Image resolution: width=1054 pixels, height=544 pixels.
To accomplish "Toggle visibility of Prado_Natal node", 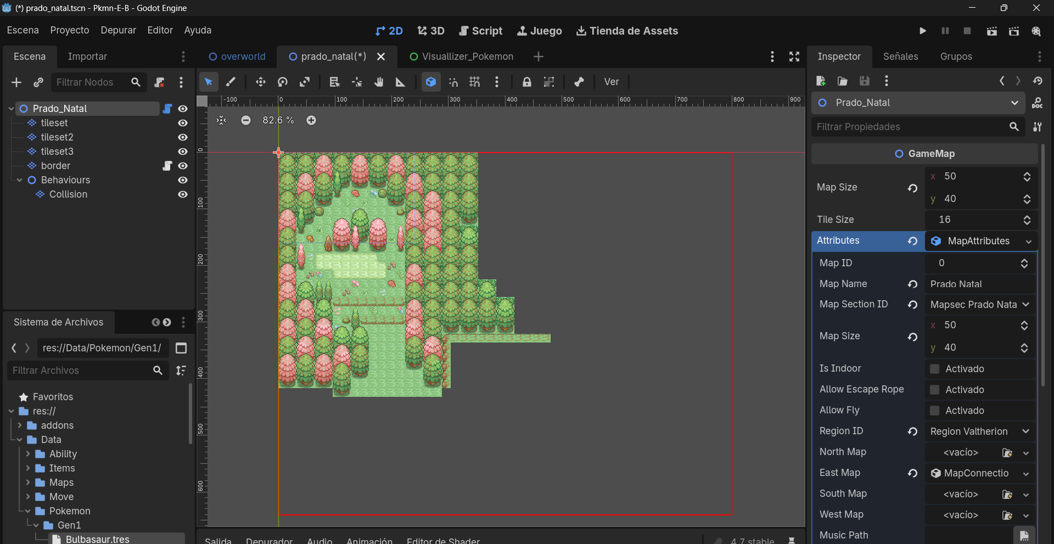I will click(x=183, y=109).
